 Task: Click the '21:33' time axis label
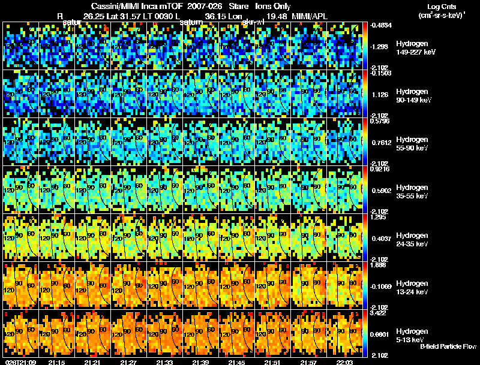165,363
